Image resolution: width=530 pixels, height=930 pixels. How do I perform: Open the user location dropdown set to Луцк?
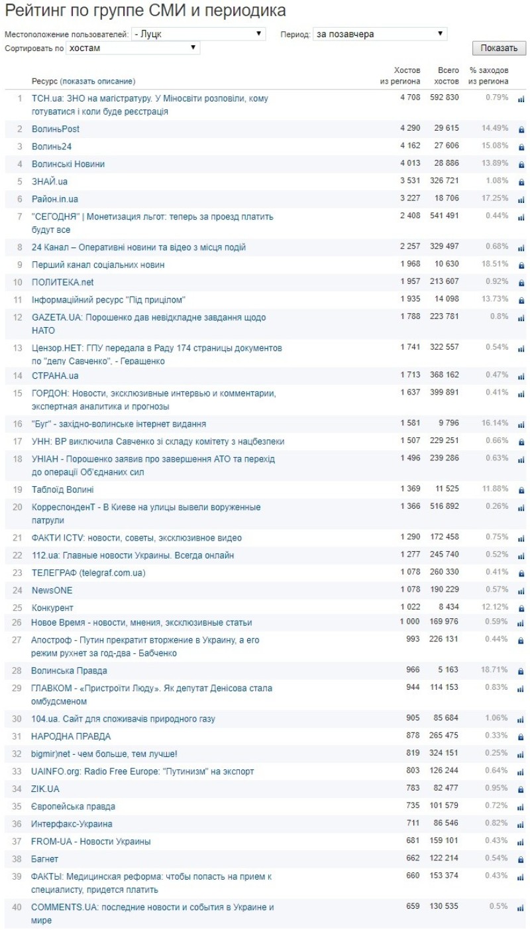(x=198, y=34)
